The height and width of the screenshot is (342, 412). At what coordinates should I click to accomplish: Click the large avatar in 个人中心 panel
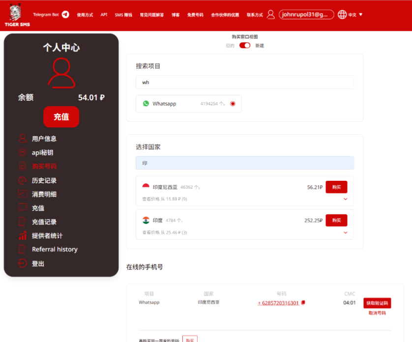61,73
